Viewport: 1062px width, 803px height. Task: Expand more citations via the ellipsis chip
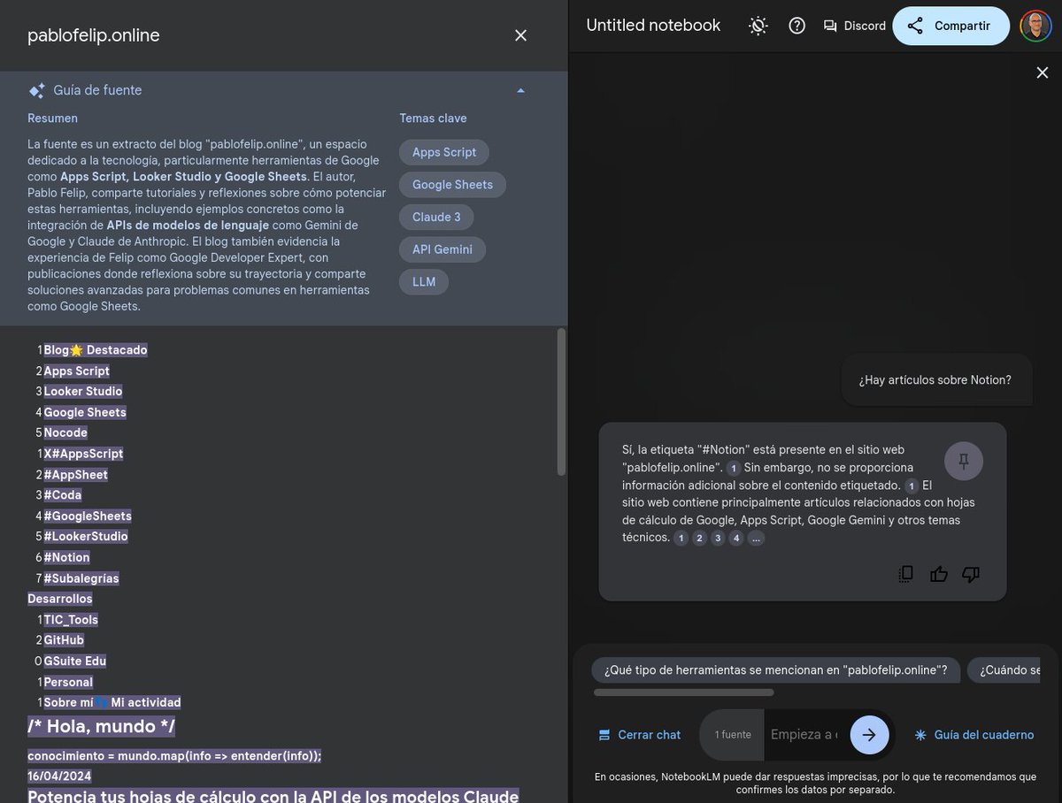756,538
